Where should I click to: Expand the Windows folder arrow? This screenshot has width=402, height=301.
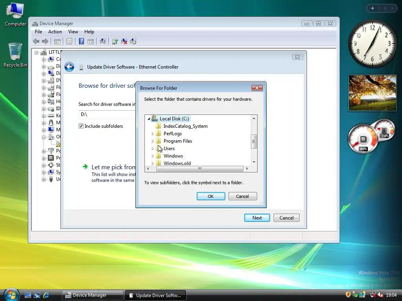153,156
